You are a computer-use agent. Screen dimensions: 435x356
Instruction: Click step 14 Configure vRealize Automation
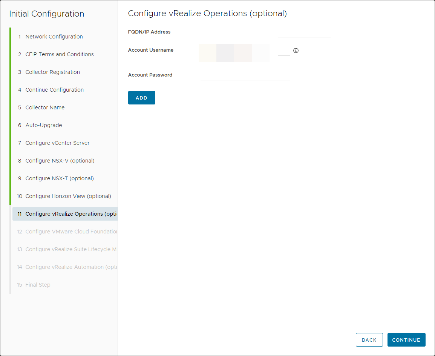coord(65,267)
